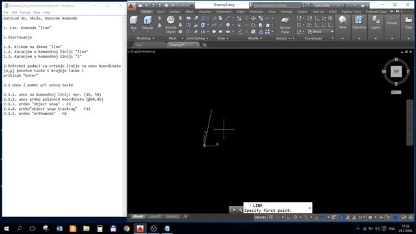
Task: Close the command line with its X button
Action: 234,210
